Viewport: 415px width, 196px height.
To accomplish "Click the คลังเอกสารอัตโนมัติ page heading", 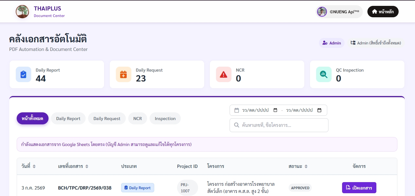I will [x=48, y=39].
